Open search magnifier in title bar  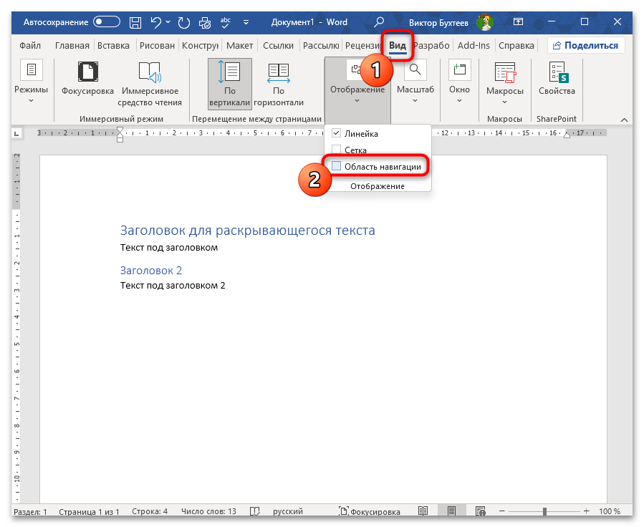[379, 22]
